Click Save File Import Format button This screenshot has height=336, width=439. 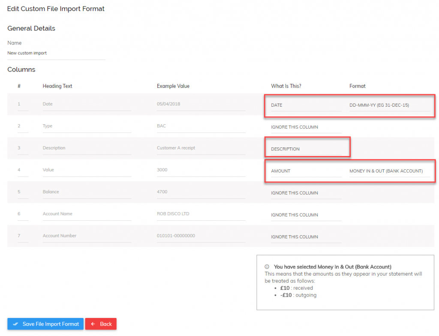coord(45,324)
